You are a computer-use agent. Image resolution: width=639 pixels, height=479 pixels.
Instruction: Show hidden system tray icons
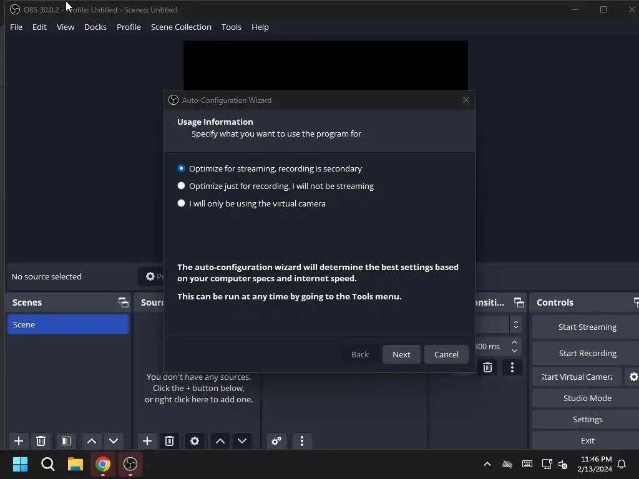[487, 464]
